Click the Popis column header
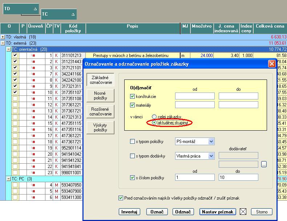Viewport: 287px width, 221px height. [x=133, y=28]
